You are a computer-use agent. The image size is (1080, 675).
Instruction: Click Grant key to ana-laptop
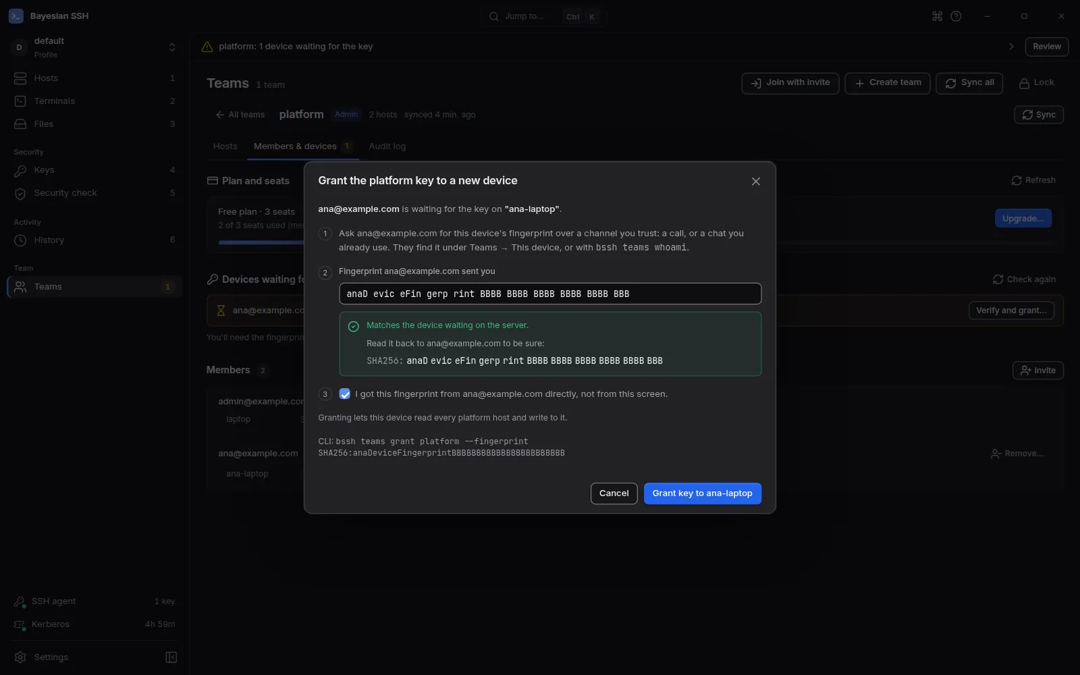tap(703, 493)
